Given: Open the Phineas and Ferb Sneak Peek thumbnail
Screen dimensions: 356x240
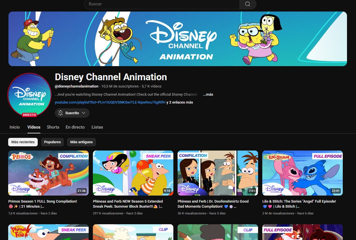Looking at the screenshot, I should 133,173.
